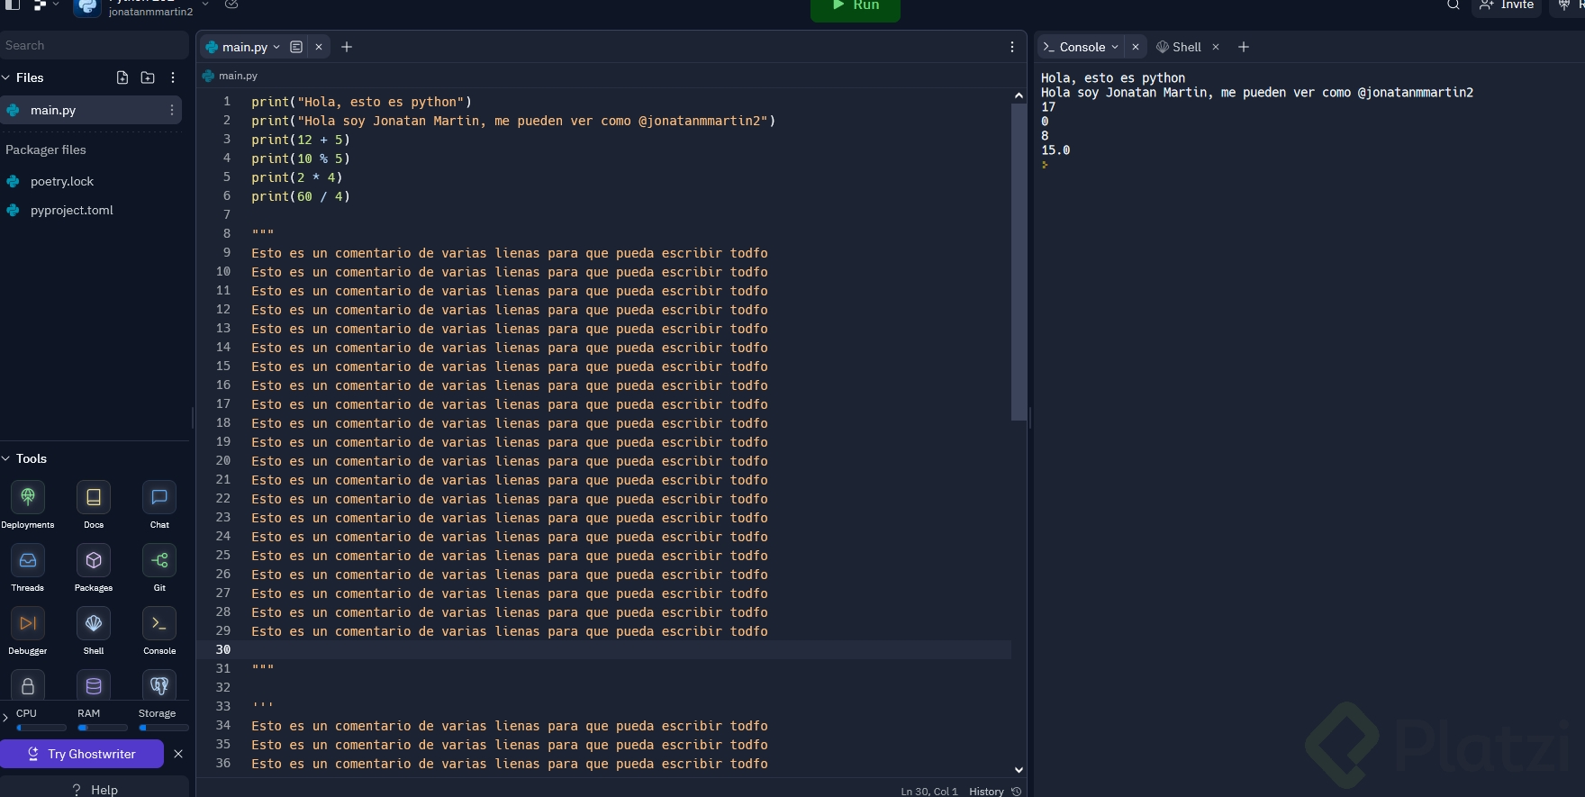
Task: Switch to the Console tab
Action: coord(1082,47)
